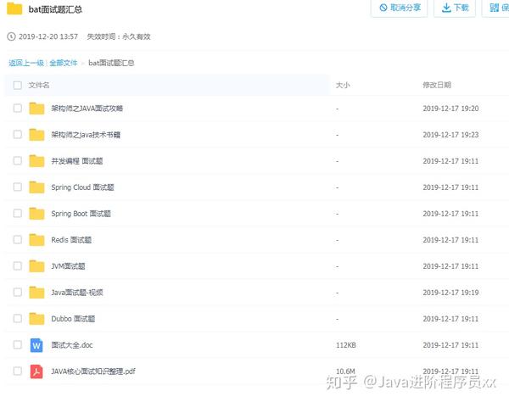Image resolution: width=509 pixels, height=402 pixels.
Task: Open folder Spring Cloud 面试题
Action: (82, 187)
